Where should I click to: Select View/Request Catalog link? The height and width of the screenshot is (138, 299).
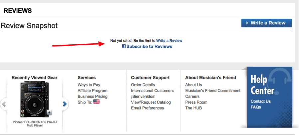tap(151, 102)
